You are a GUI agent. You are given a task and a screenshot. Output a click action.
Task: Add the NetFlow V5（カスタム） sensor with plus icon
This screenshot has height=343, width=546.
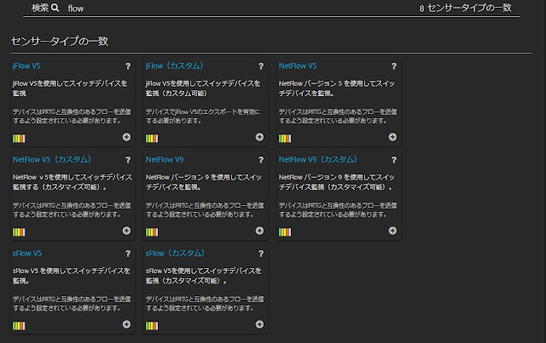126,231
